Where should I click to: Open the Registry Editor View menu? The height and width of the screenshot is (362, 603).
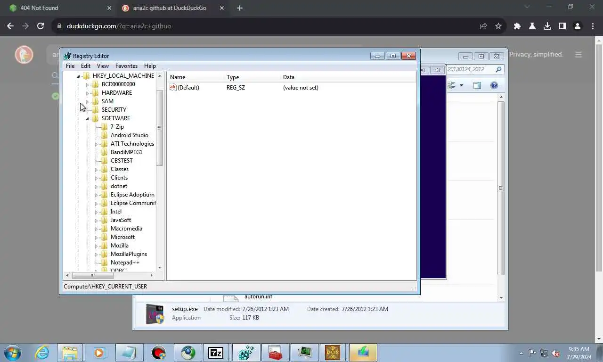point(103,66)
